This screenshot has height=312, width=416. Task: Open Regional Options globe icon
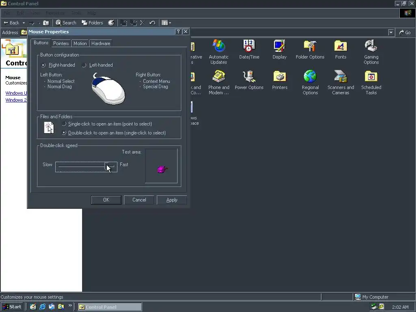310,82
